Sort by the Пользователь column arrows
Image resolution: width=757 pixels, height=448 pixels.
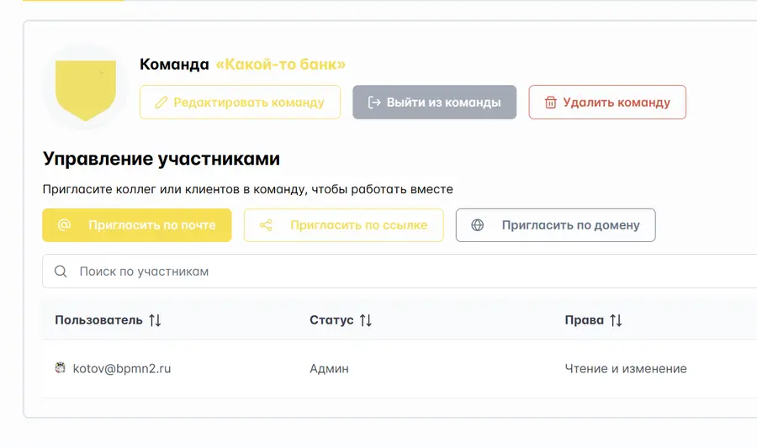coord(155,320)
